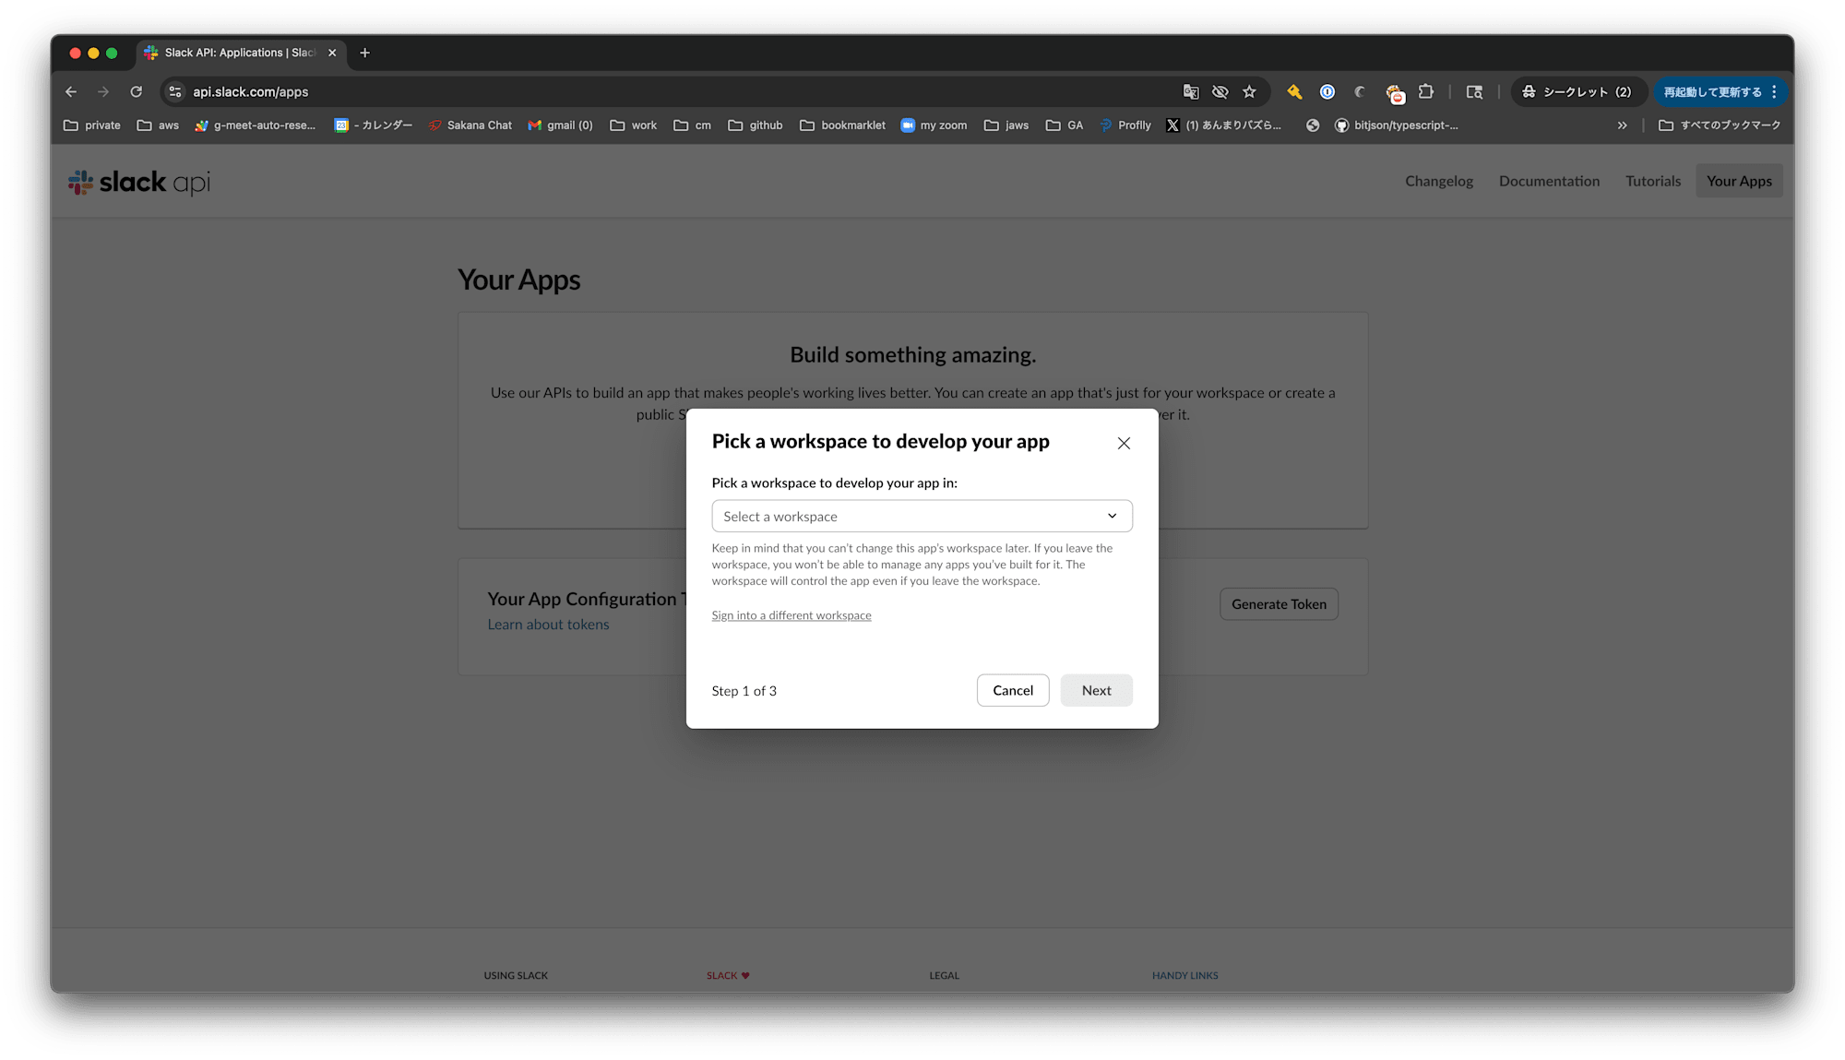Open the yellow key extension
1845x1060 pixels.
point(1295,91)
